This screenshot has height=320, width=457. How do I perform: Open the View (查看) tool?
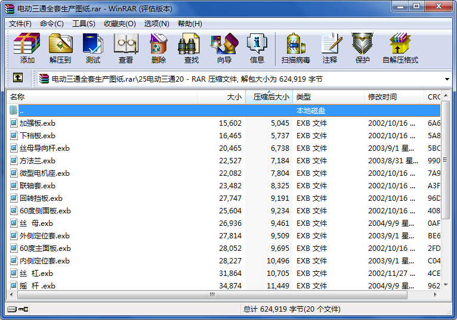[x=126, y=48]
